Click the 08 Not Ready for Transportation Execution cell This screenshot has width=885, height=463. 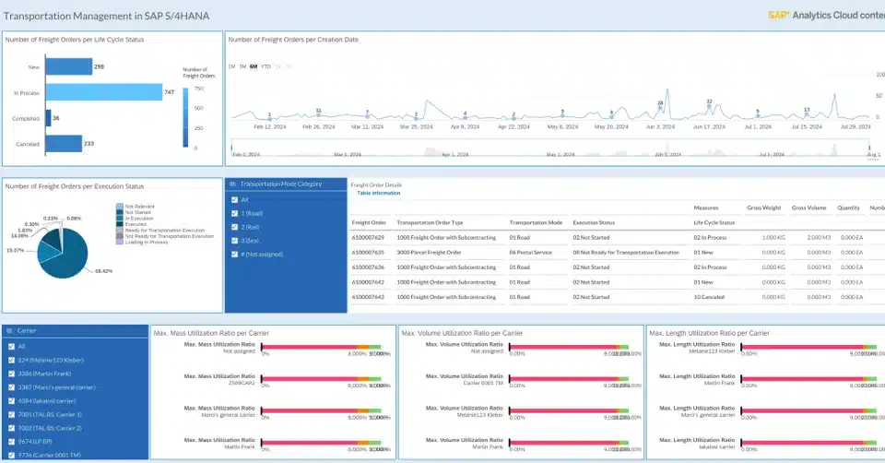point(626,253)
